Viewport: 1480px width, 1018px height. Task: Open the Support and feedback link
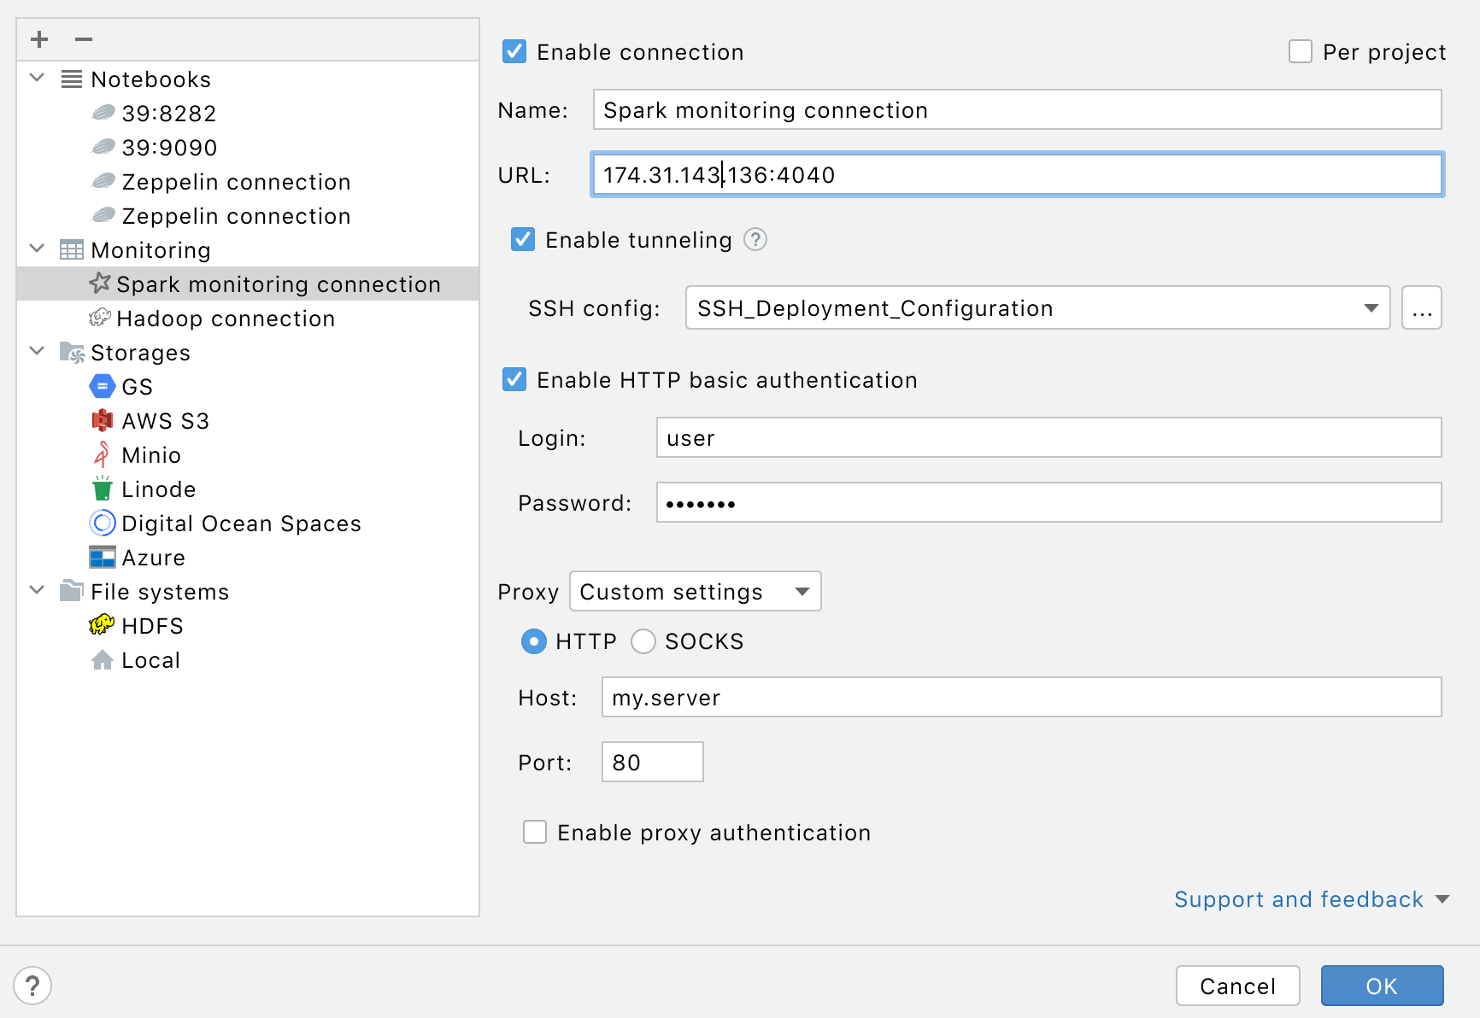click(x=1299, y=898)
